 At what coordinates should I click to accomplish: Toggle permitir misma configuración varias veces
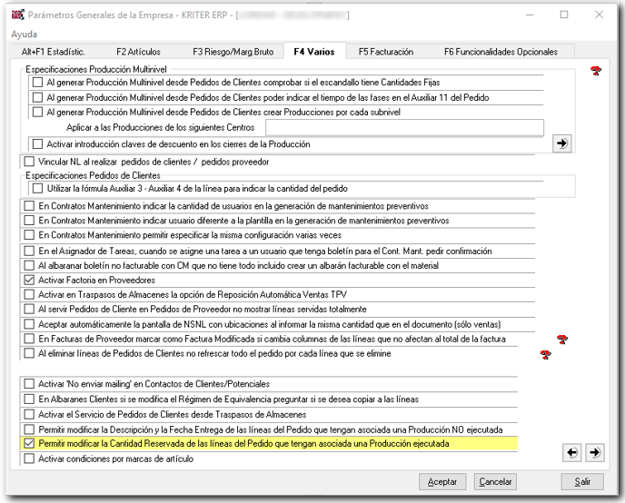point(29,235)
